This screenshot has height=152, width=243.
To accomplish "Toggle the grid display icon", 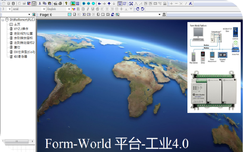I will click(78, 3).
